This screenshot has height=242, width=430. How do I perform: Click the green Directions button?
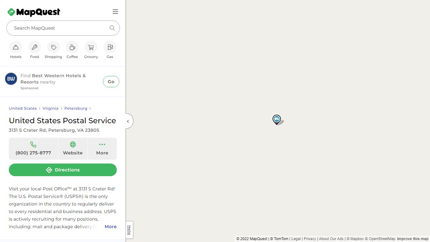point(63,170)
